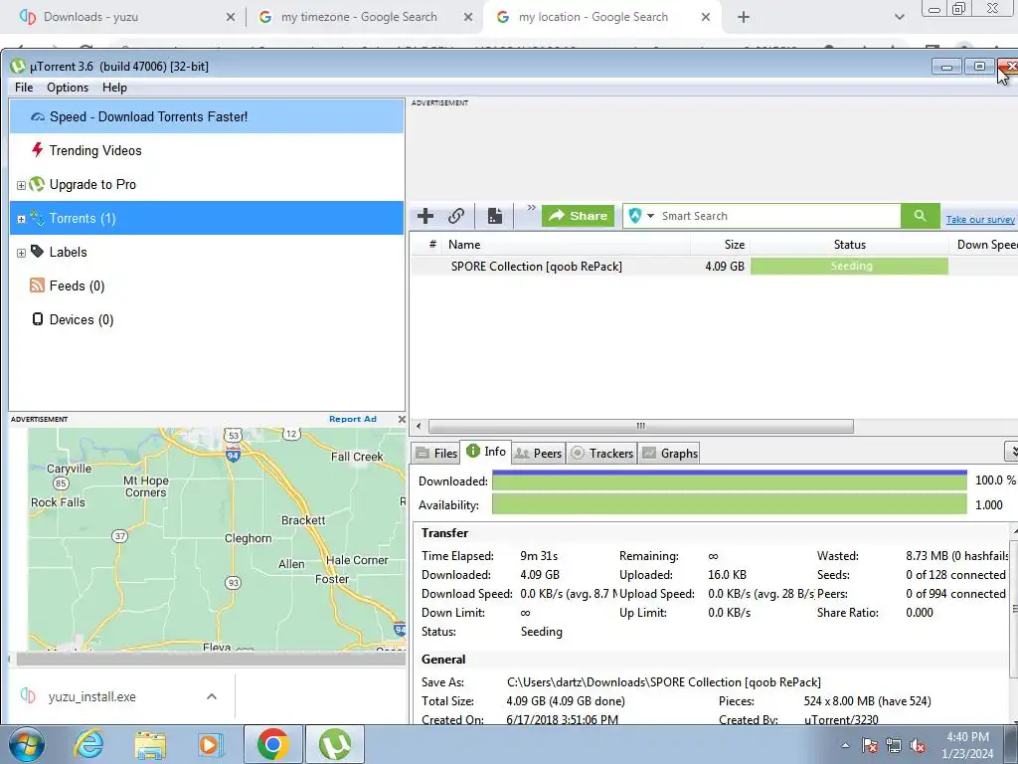Click the Feeds RSS icon

click(37, 286)
